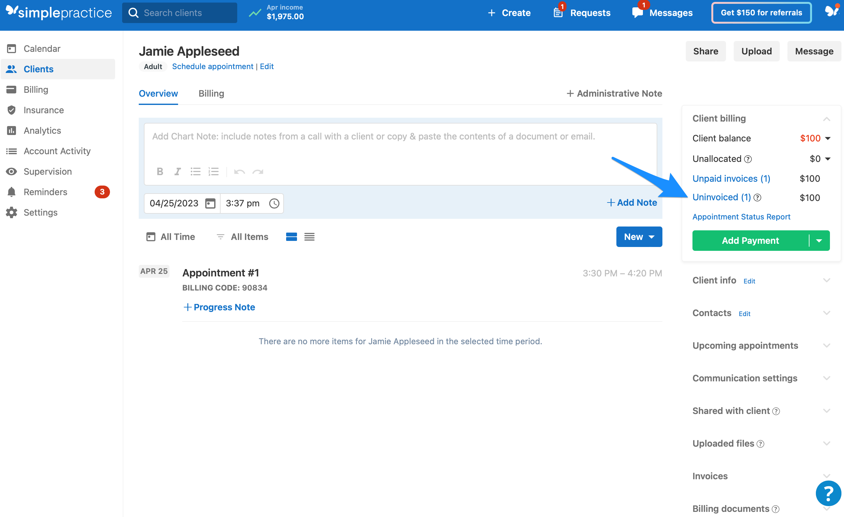The height and width of the screenshot is (517, 844).
Task: Open Settings in the sidebar
Action: [x=58, y=212]
